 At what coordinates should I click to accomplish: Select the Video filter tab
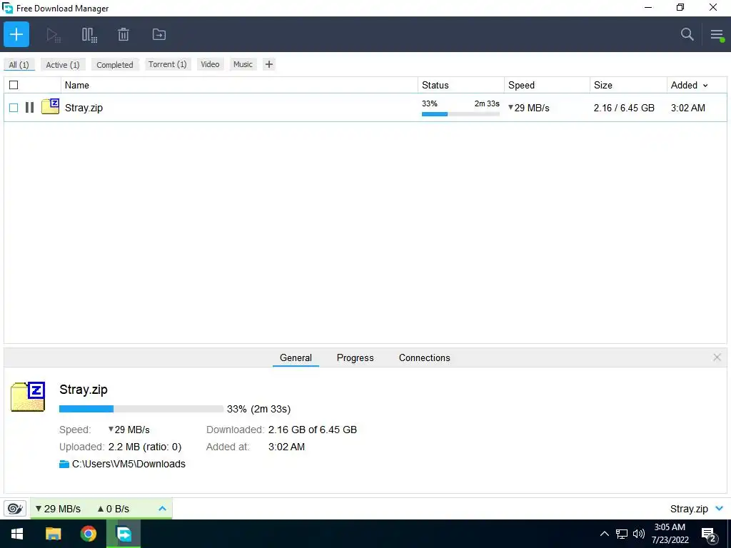point(210,64)
